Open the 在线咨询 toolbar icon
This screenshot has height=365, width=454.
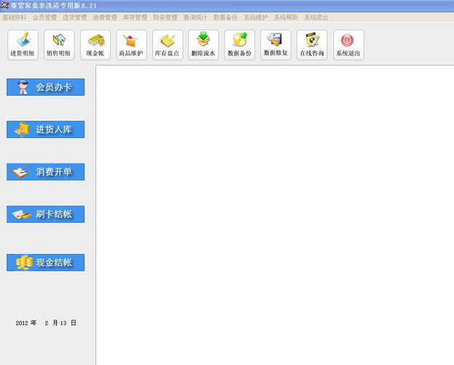click(x=312, y=45)
